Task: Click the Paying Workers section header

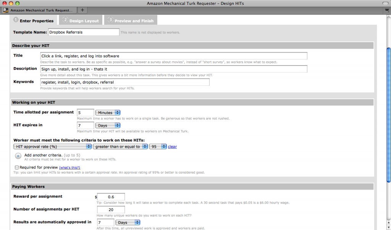Action: pyautogui.click(x=192, y=187)
